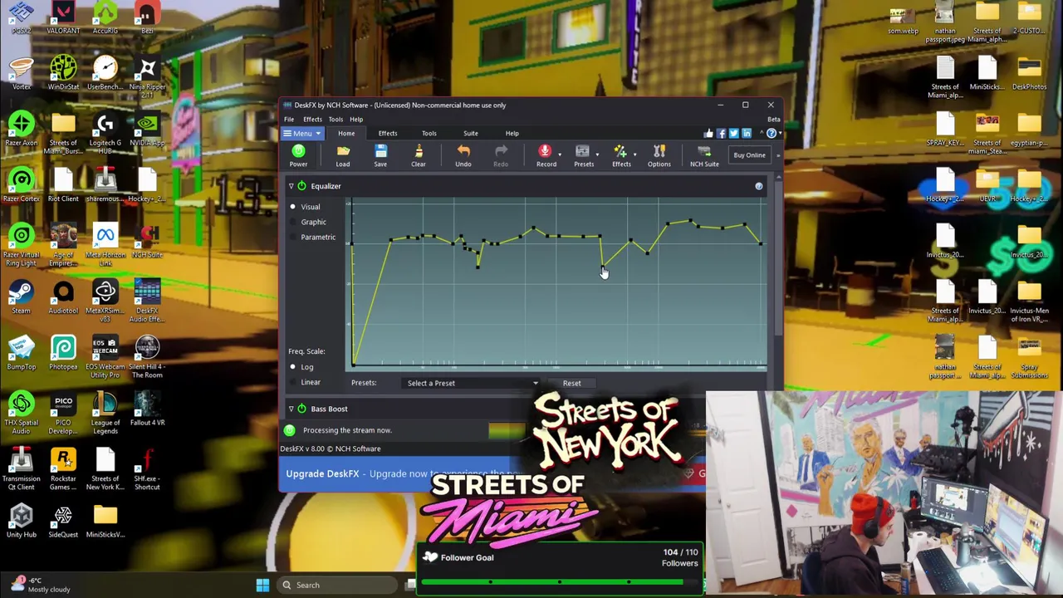Click the lowest equalizer point at curve start
The height and width of the screenshot is (598, 1063).
355,363
